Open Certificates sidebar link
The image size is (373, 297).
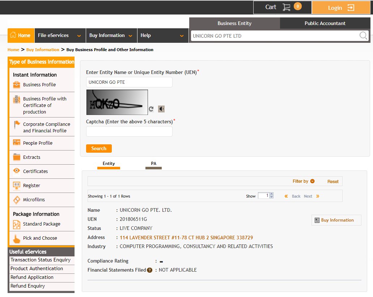[35, 171]
